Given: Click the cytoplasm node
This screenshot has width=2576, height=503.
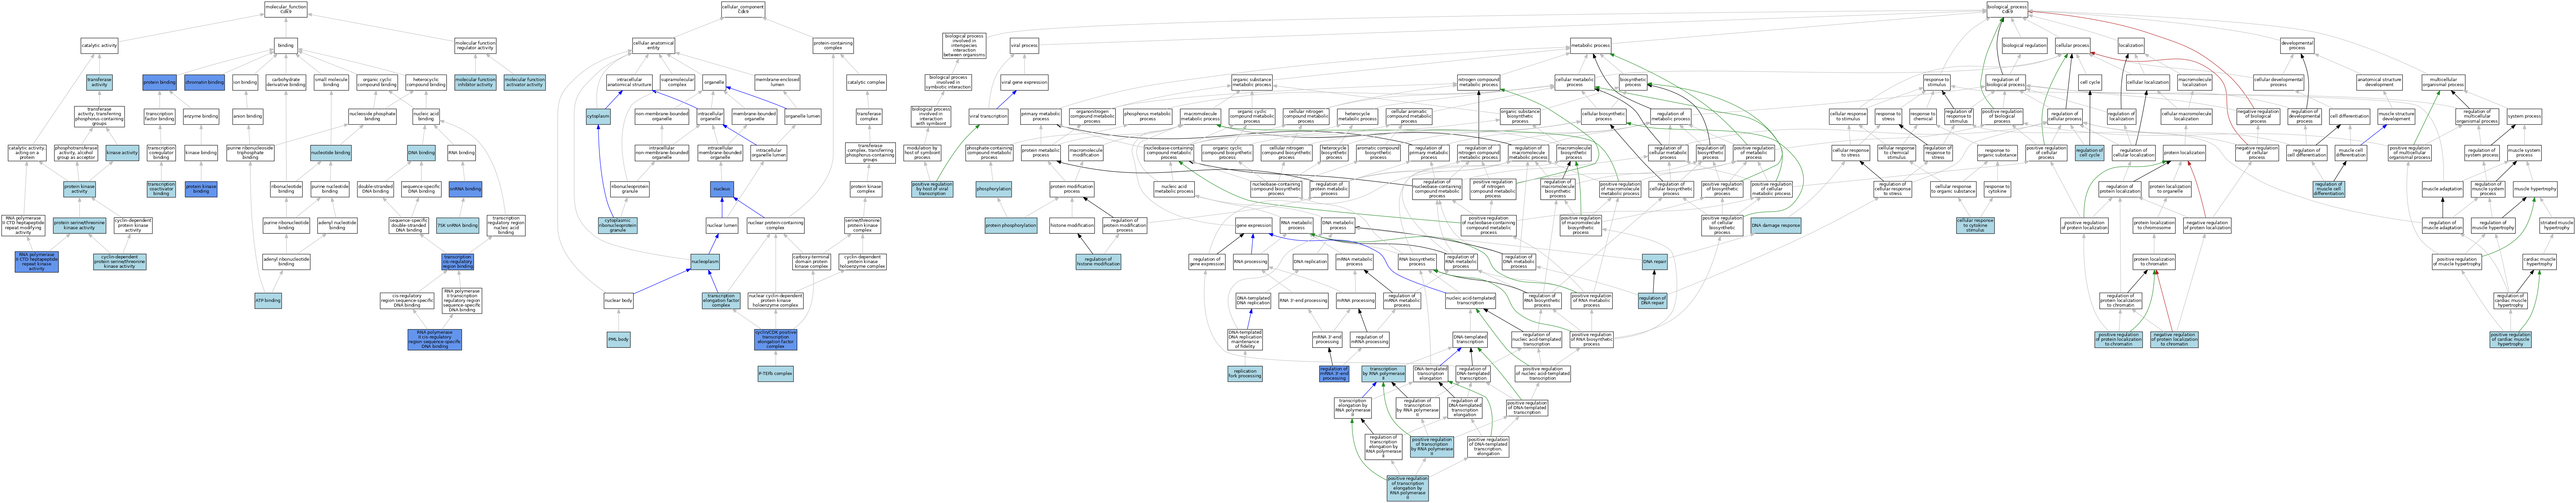Looking at the screenshot, I should point(598,117).
